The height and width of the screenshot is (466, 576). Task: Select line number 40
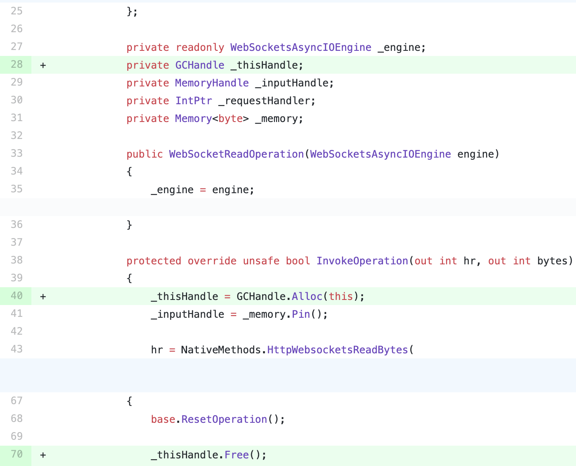point(17,296)
